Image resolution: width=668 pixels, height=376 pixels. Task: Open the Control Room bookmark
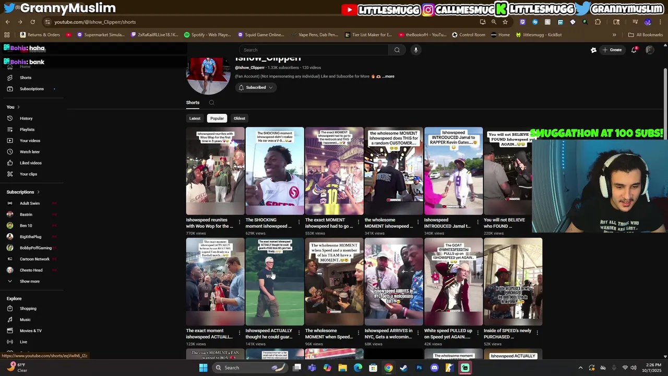469,35
